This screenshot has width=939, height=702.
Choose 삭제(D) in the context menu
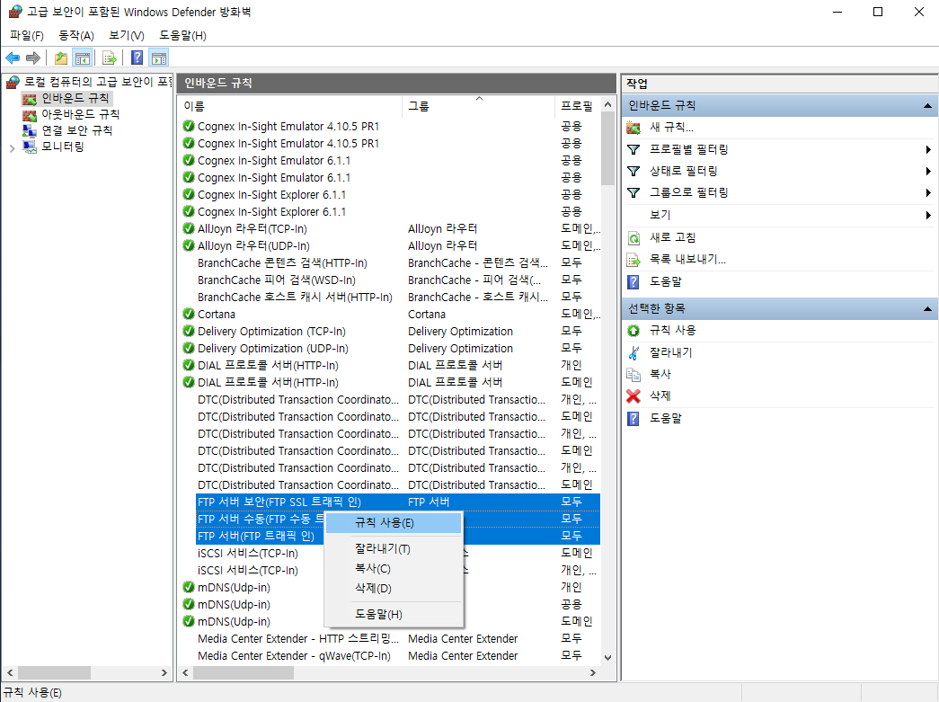click(394, 588)
